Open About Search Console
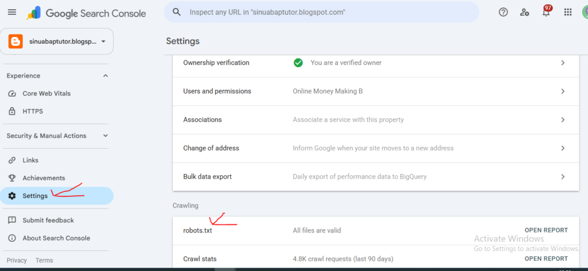Screen dimensions: 588x271 point(57,238)
